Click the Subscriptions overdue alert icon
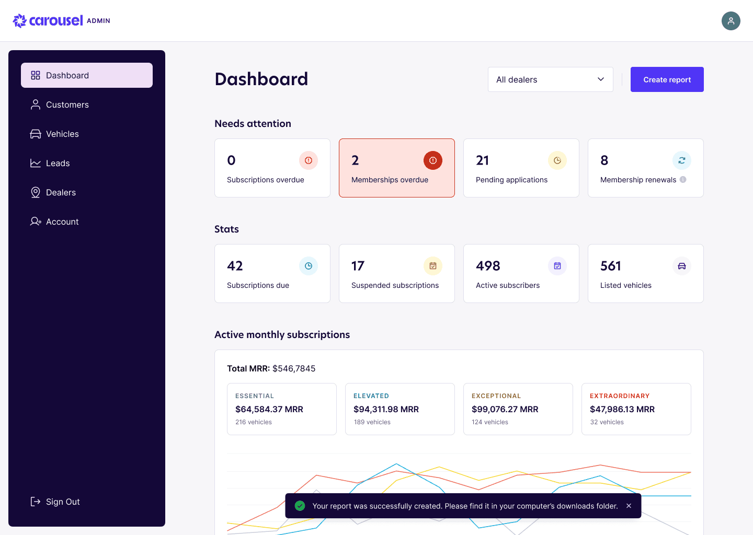The width and height of the screenshot is (753, 535). tap(308, 160)
